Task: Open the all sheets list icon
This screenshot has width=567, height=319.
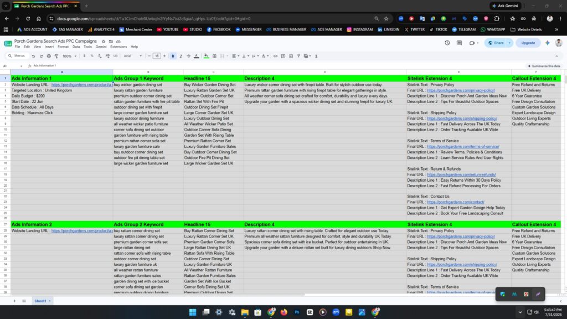Action: click(x=24, y=301)
